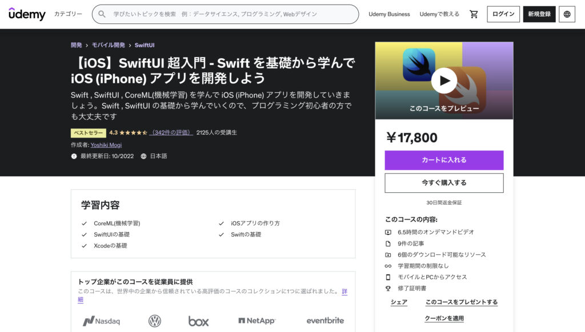
Task: Focus the course search field
Action: [225, 14]
